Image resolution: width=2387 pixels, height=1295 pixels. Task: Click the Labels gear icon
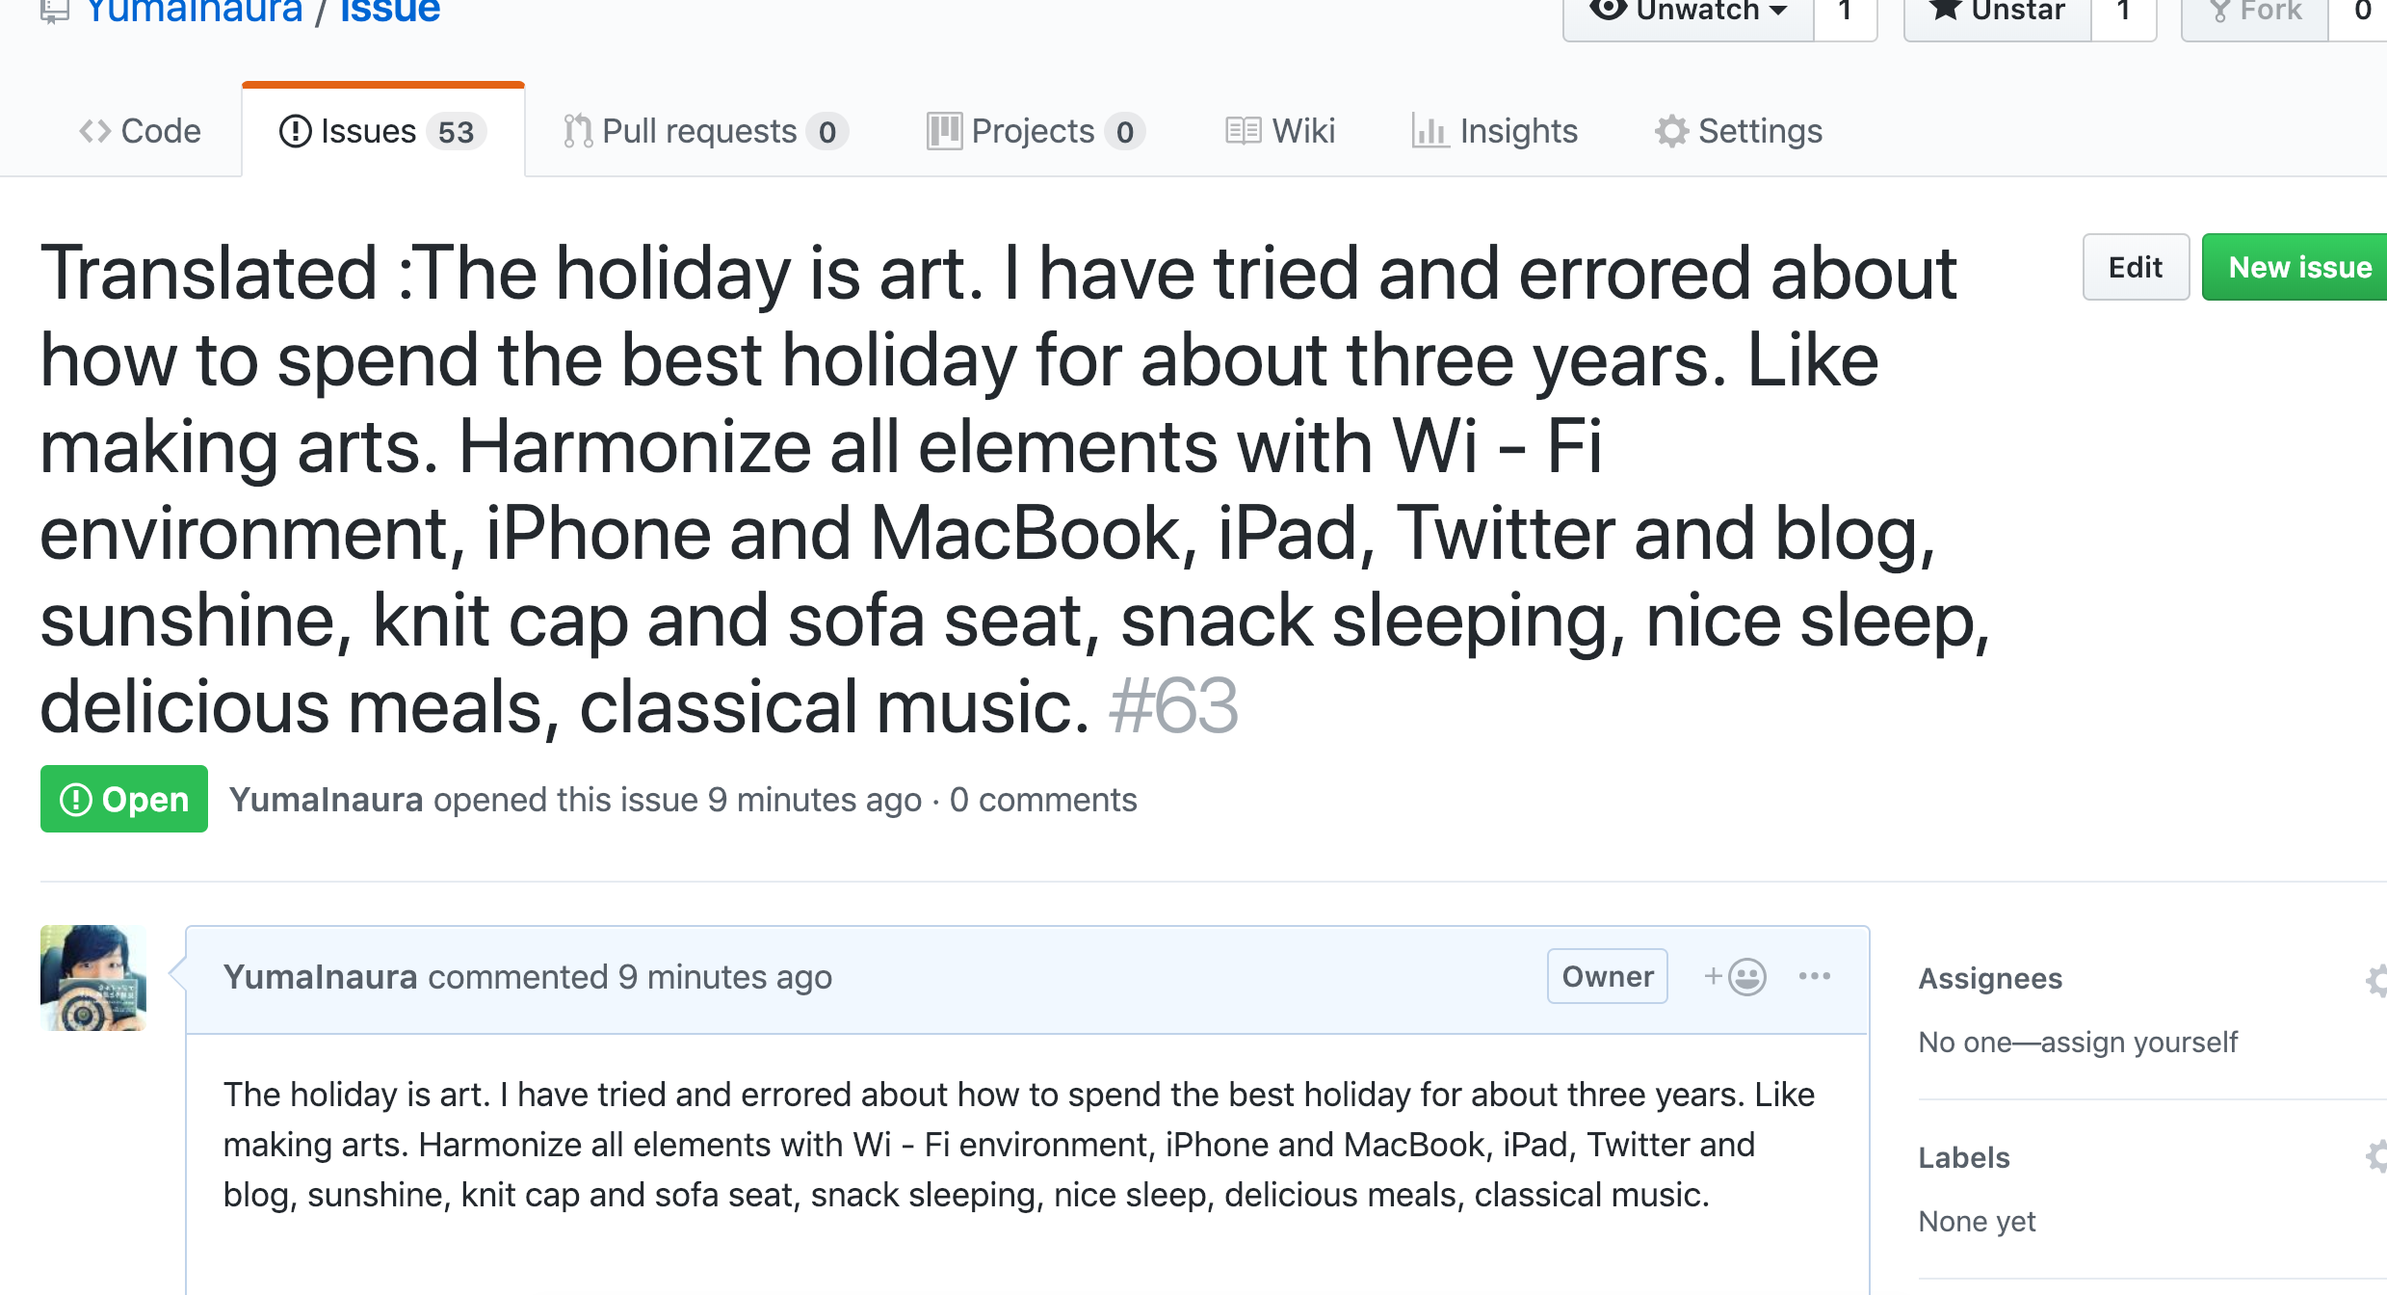coord(2376,1156)
